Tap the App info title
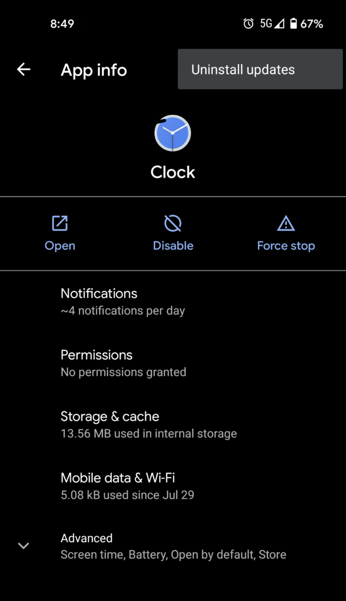346x601 pixels. (94, 70)
